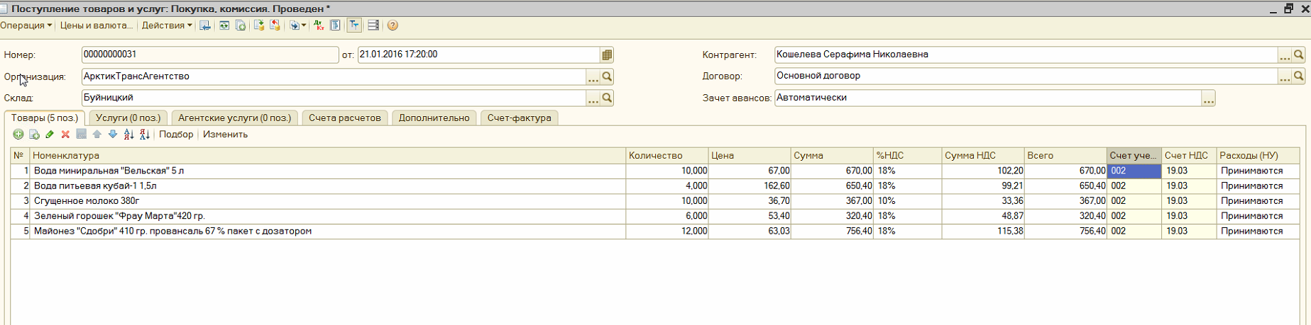
Task: Switch to the Услуги (0 поз.) tab
Action: tap(128, 118)
